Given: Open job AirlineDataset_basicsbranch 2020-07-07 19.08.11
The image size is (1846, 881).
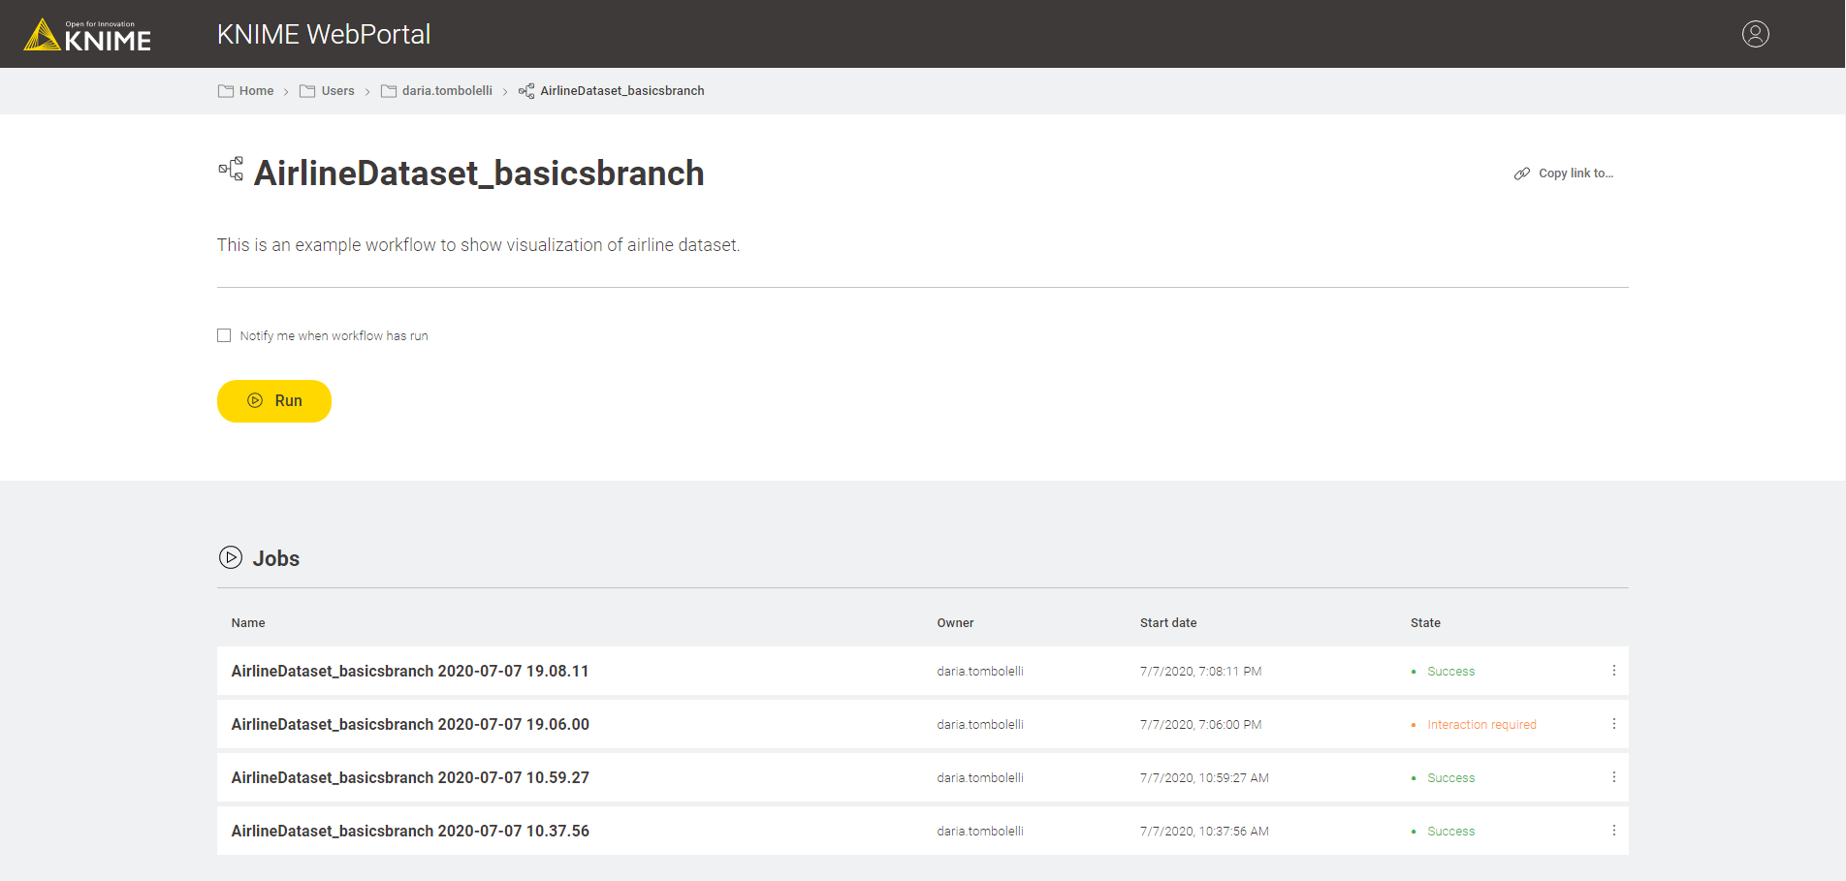Looking at the screenshot, I should tap(410, 671).
